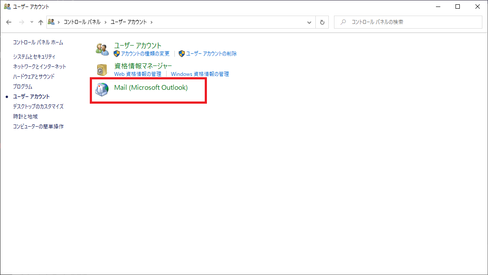Image resolution: width=488 pixels, height=275 pixels.
Task: Expand the chevron after コントロール パネル breadcrumb
Action: [x=105, y=22]
